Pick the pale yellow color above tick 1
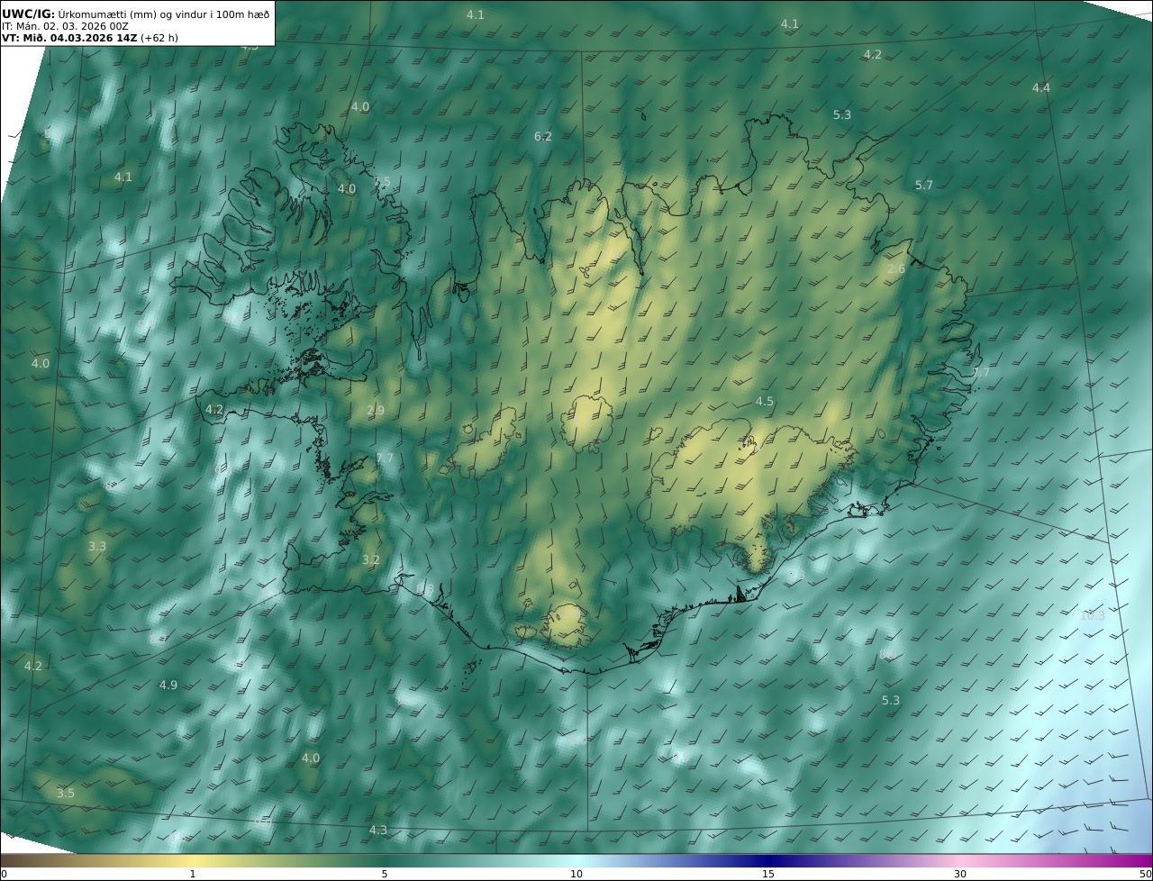This screenshot has height=881, width=1153. click(x=193, y=860)
